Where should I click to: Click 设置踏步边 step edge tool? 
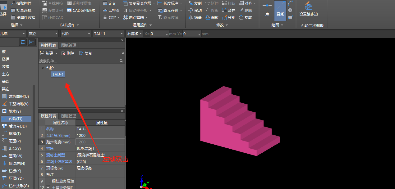click(309, 9)
